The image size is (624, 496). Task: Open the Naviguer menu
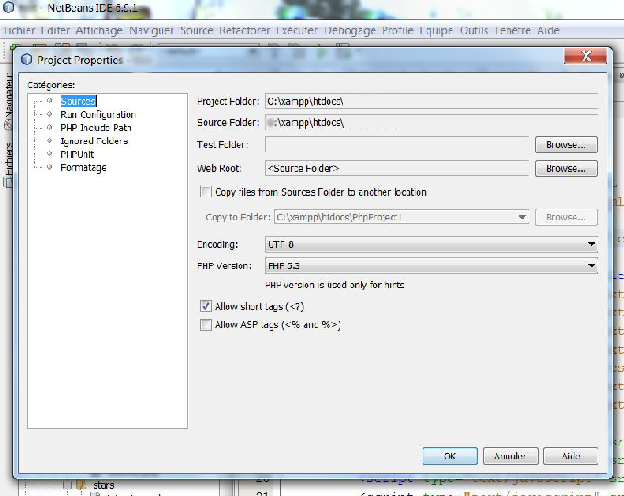pyautogui.click(x=151, y=30)
